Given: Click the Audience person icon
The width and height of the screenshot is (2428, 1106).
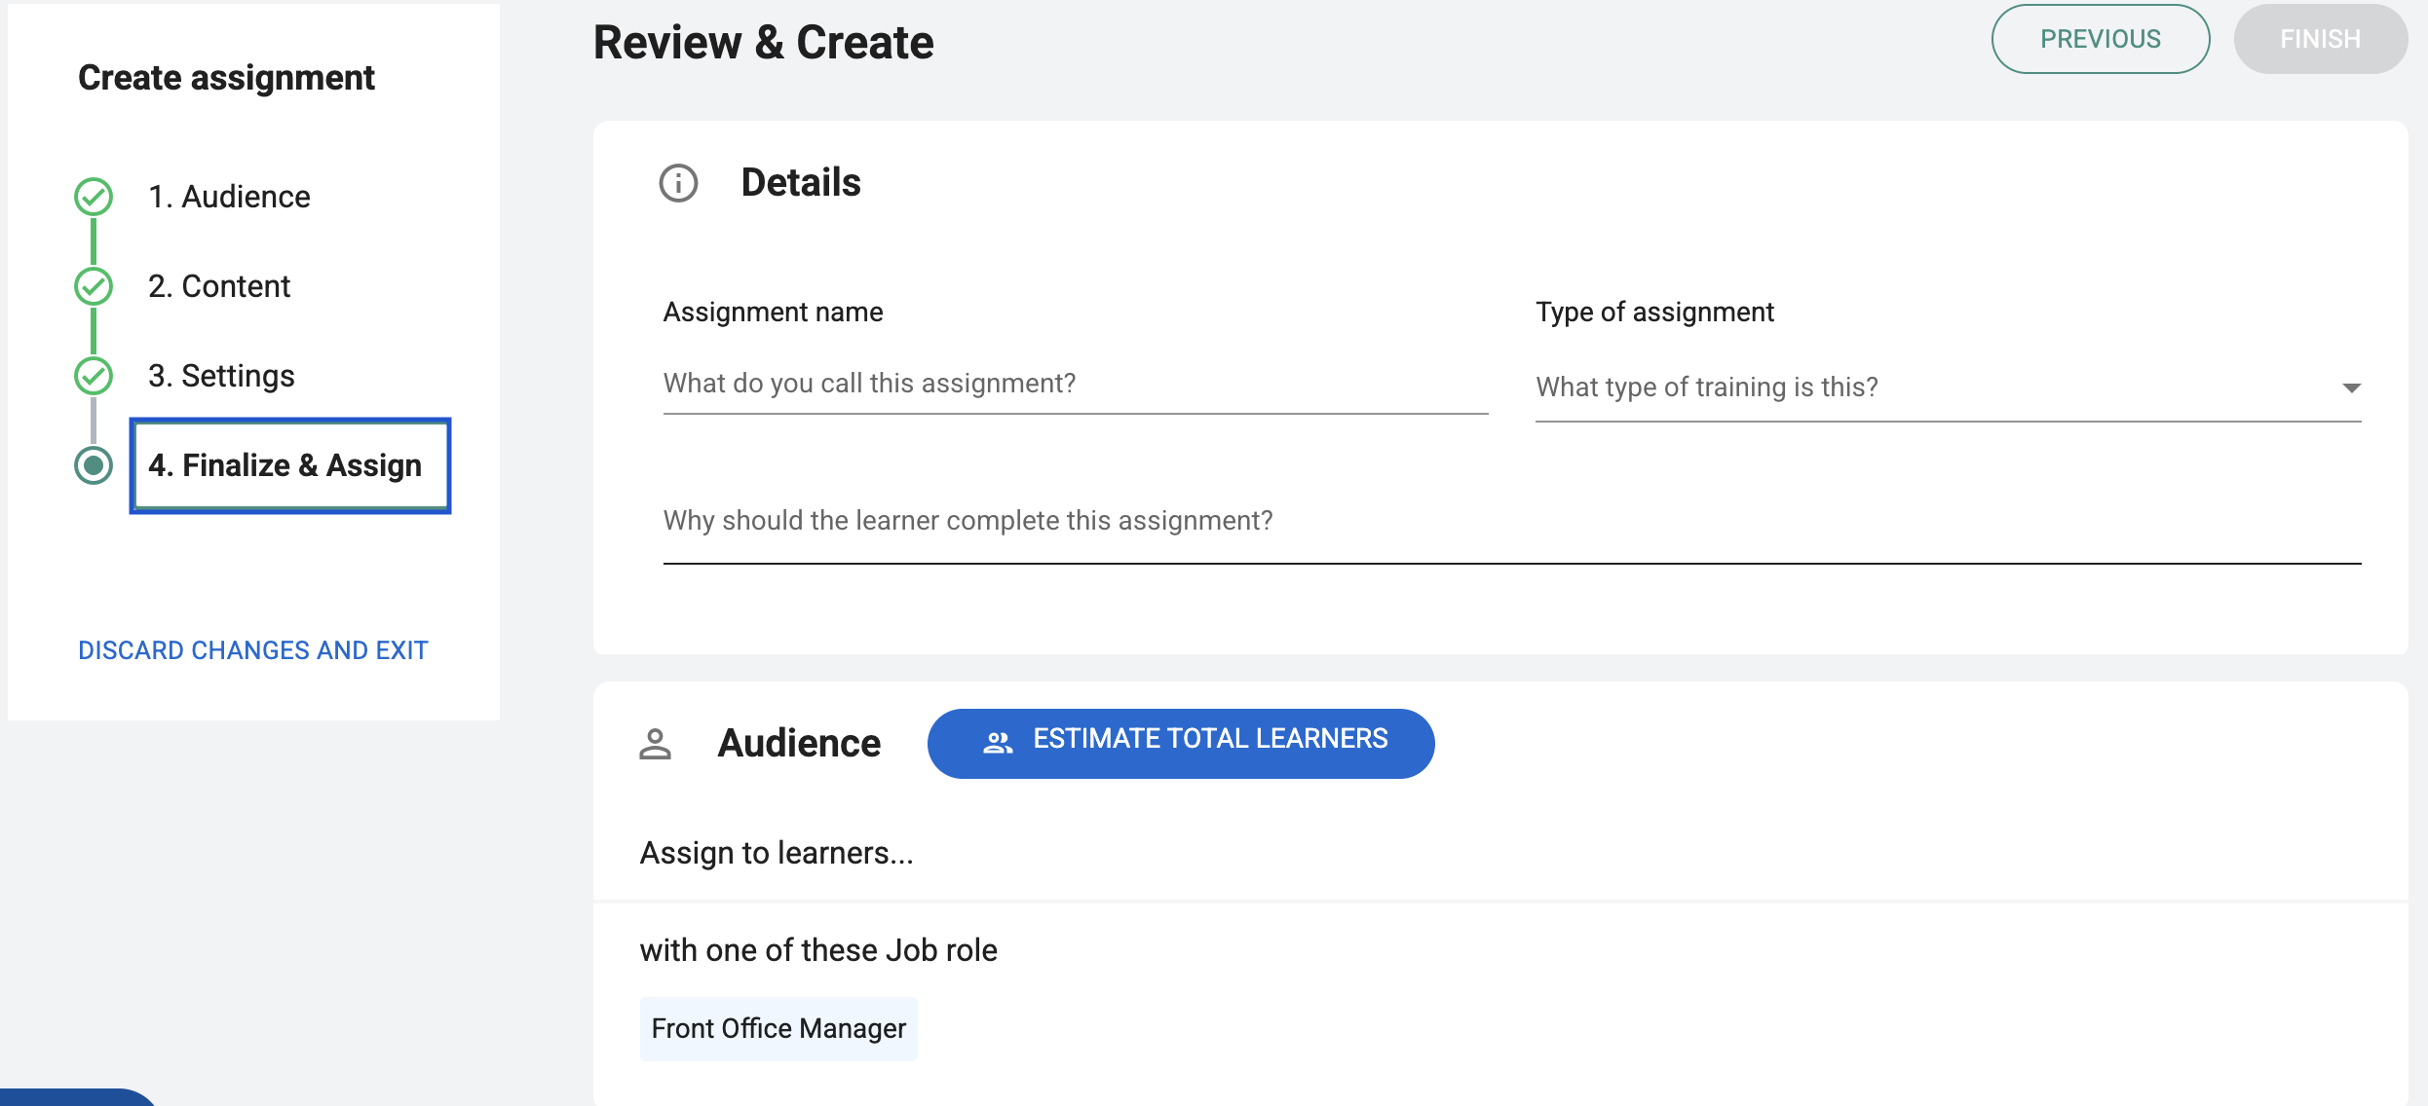Looking at the screenshot, I should (x=655, y=744).
